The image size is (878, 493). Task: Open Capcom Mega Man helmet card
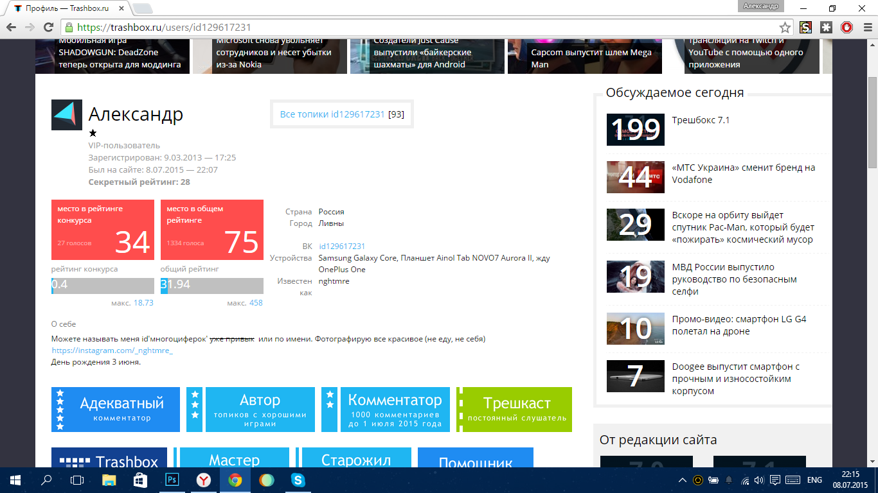(x=585, y=56)
